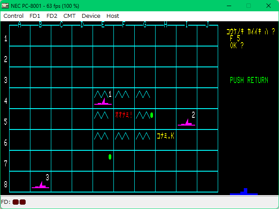Click the NEC PC-8001 title bar icon
Image resolution: width=279 pixels, height=209 pixels.
pyautogui.click(x=5, y=6)
